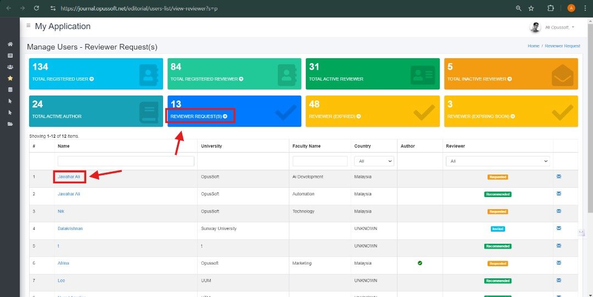Viewport: 593px width, 297px height.
Task: Click the browser back arrow
Action: coord(9,8)
